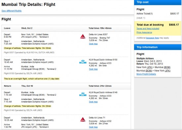The image size is (182, 130).
Task: Click the Delta logo for flight 9357
Action: coord(83,37)
